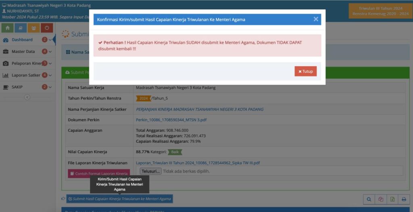The image size is (413, 212).
Task: Click the search magnifier icon button
Action: tap(369, 199)
